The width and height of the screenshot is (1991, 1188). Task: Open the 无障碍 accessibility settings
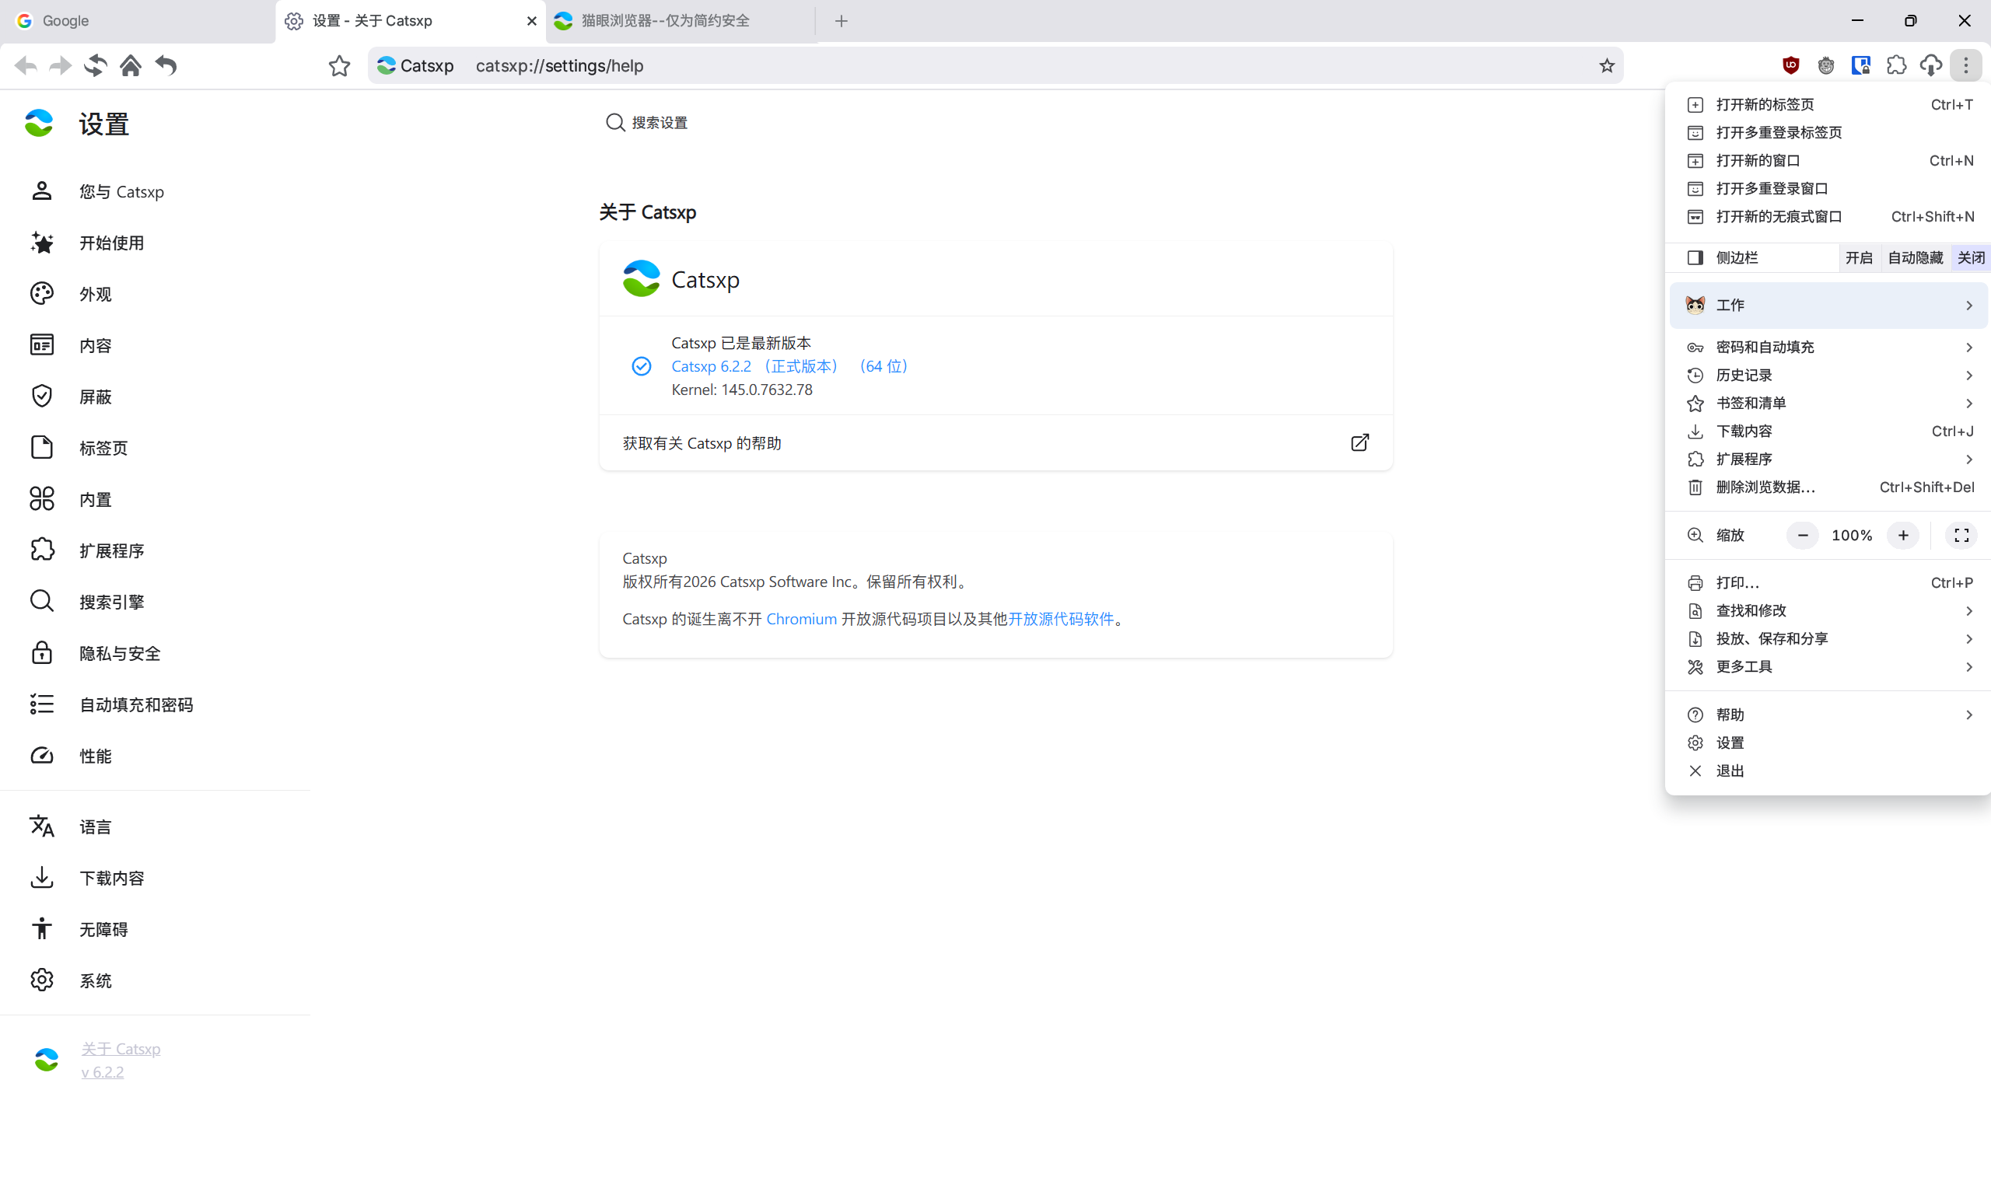coord(103,928)
